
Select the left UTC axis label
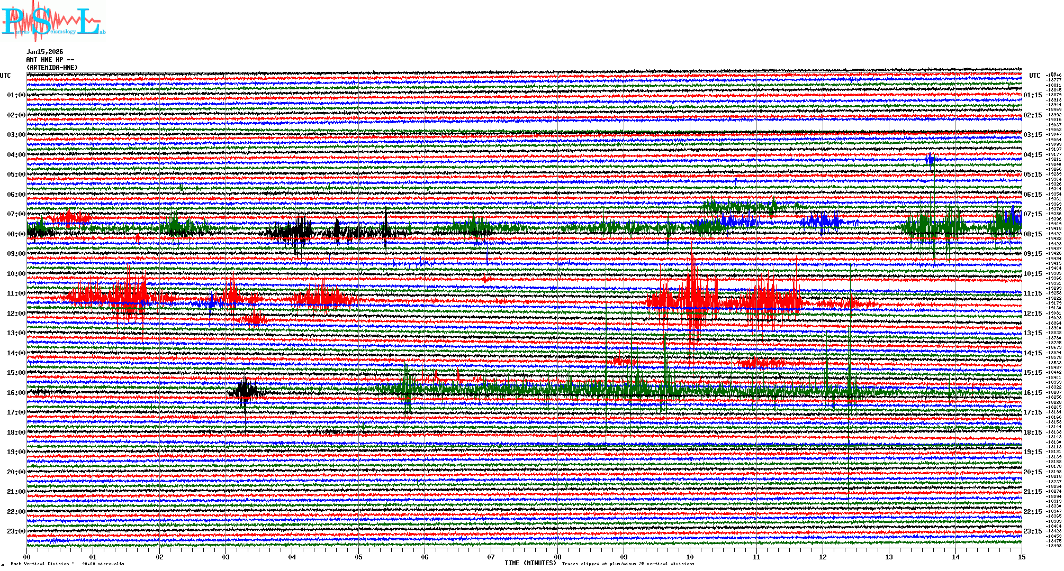coord(5,76)
